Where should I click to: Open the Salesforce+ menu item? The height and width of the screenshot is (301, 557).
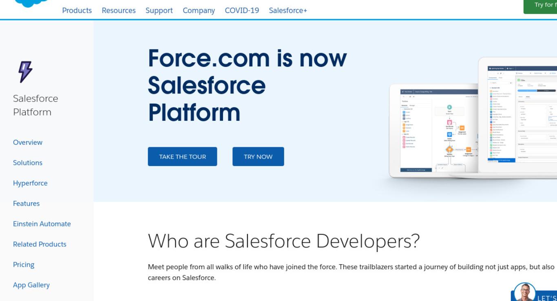coord(288,11)
